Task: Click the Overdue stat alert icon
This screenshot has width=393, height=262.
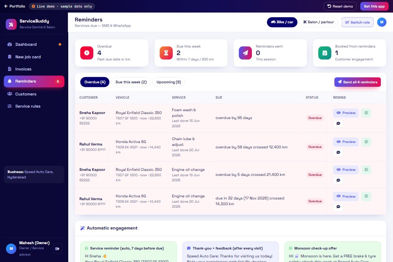Action: [x=87, y=53]
